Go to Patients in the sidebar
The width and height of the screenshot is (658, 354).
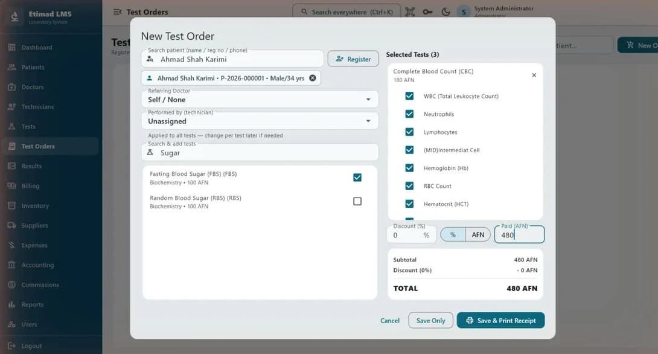[50, 67]
